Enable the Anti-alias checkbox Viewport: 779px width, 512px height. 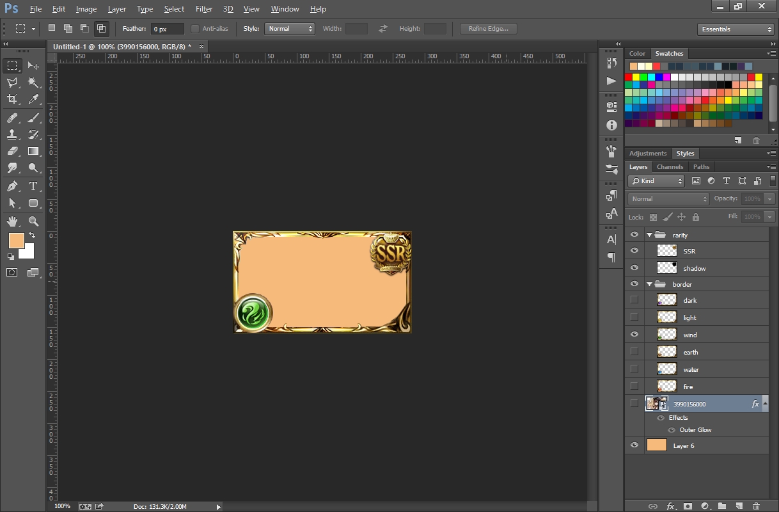point(194,28)
